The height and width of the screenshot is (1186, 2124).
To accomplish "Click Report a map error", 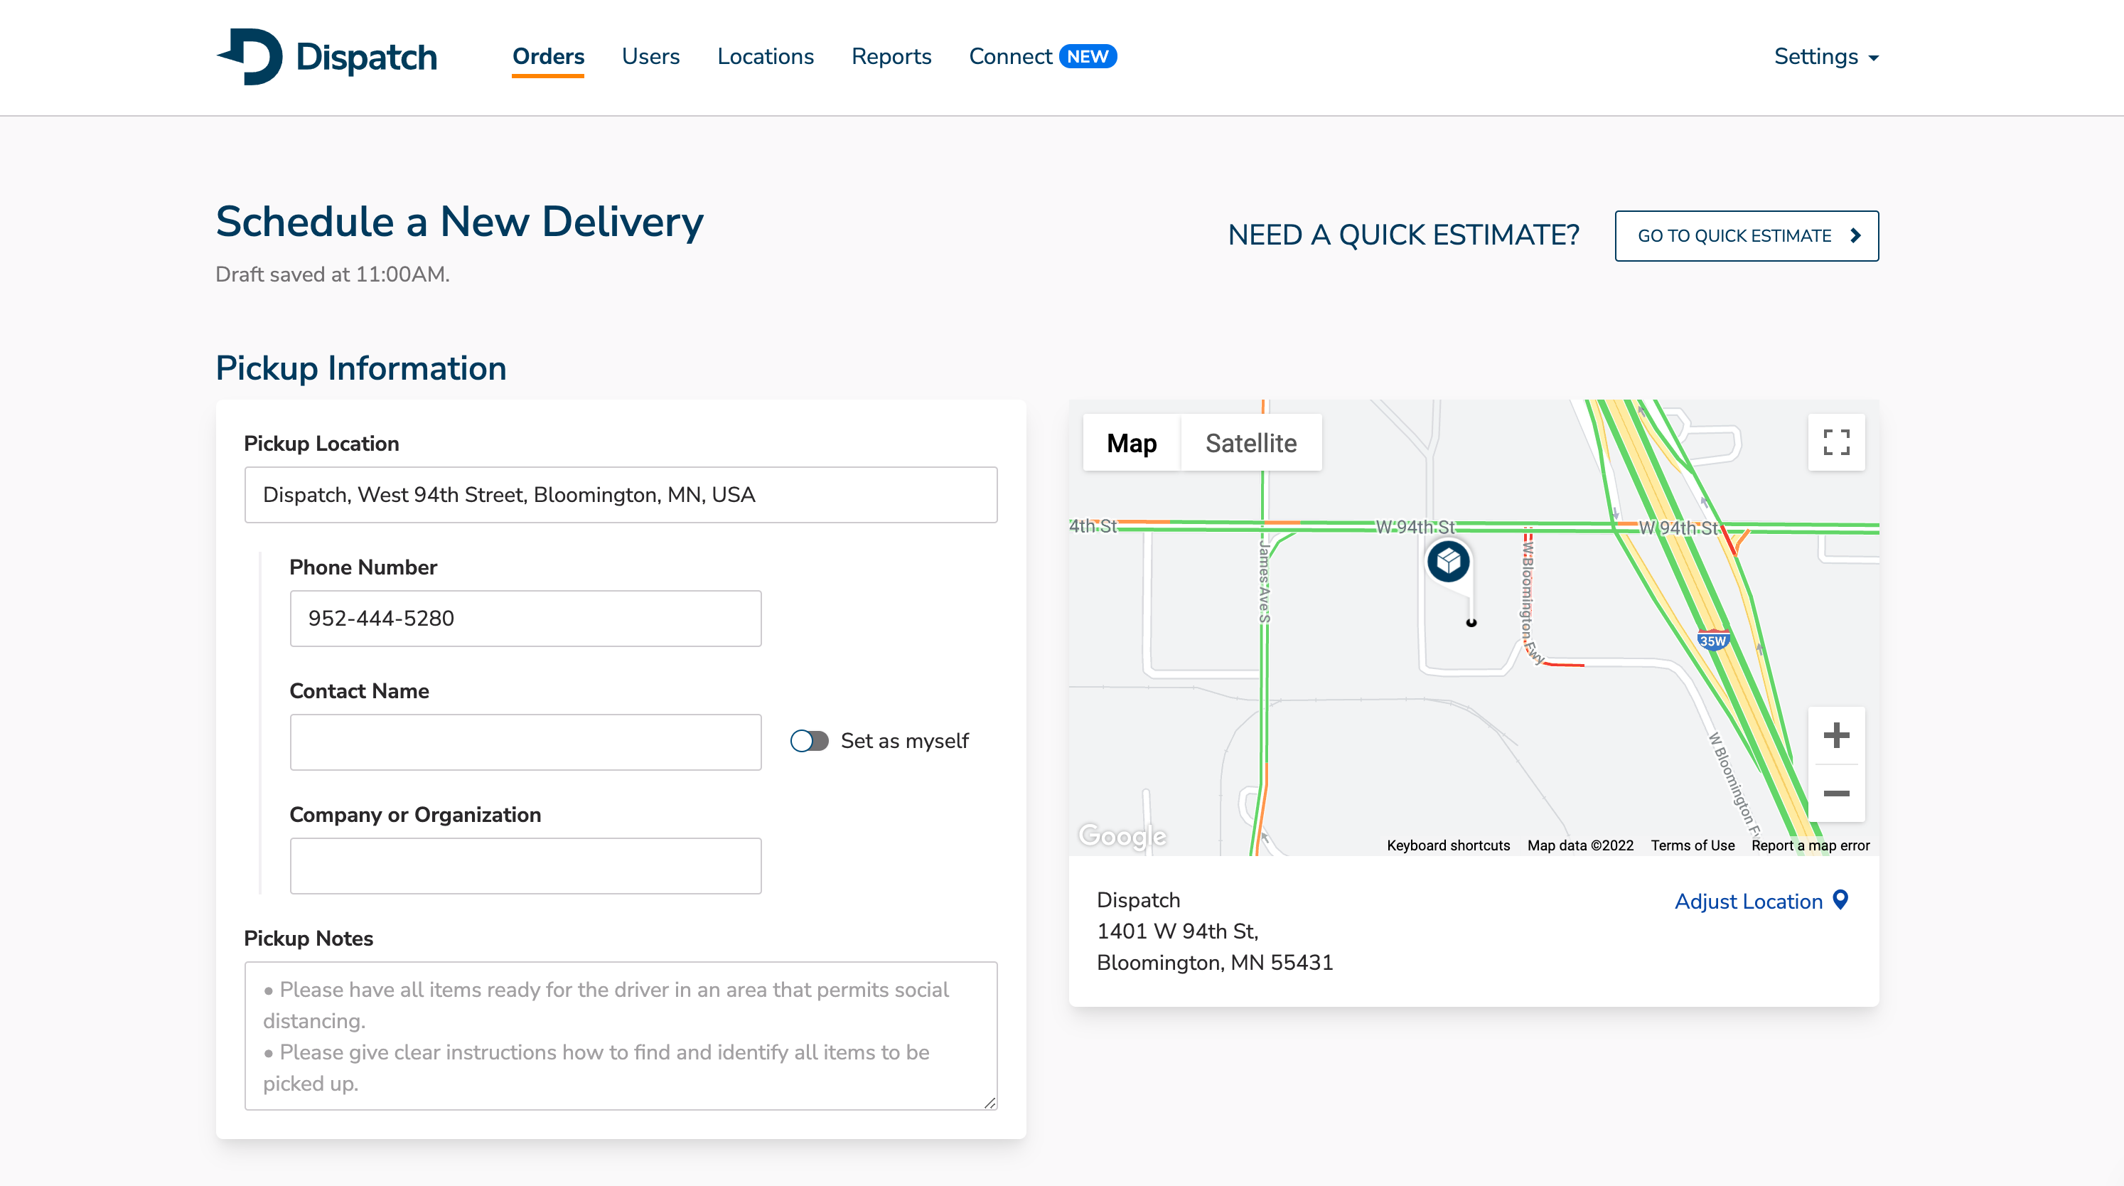I will coord(1810,845).
